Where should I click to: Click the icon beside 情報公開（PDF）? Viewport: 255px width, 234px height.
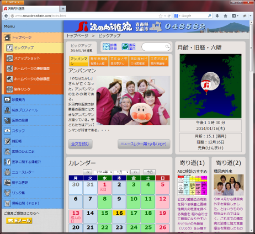(x=7, y=203)
